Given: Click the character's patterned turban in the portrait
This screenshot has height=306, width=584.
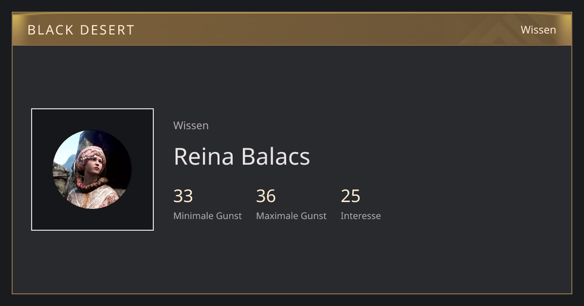Looking at the screenshot, I should pyautogui.click(x=90, y=155).
